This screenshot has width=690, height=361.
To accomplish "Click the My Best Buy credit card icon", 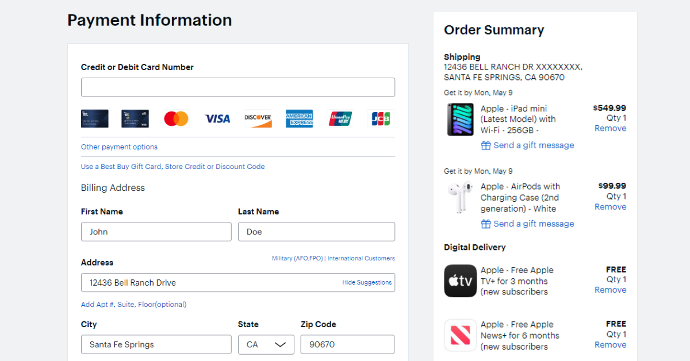I will 94,118.
